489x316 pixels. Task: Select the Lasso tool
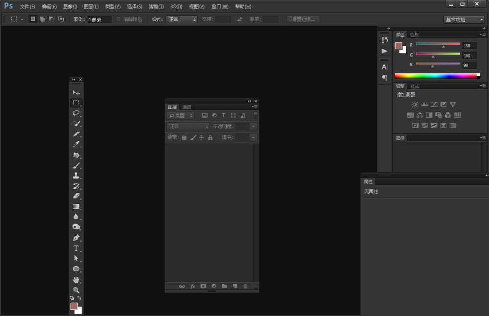pyautogui.click(x=76, y=113)
